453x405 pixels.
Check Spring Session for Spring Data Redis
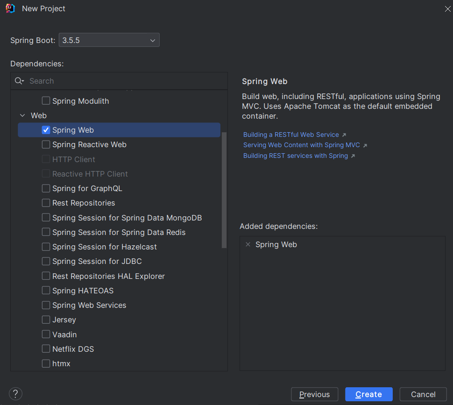point(46,232)
